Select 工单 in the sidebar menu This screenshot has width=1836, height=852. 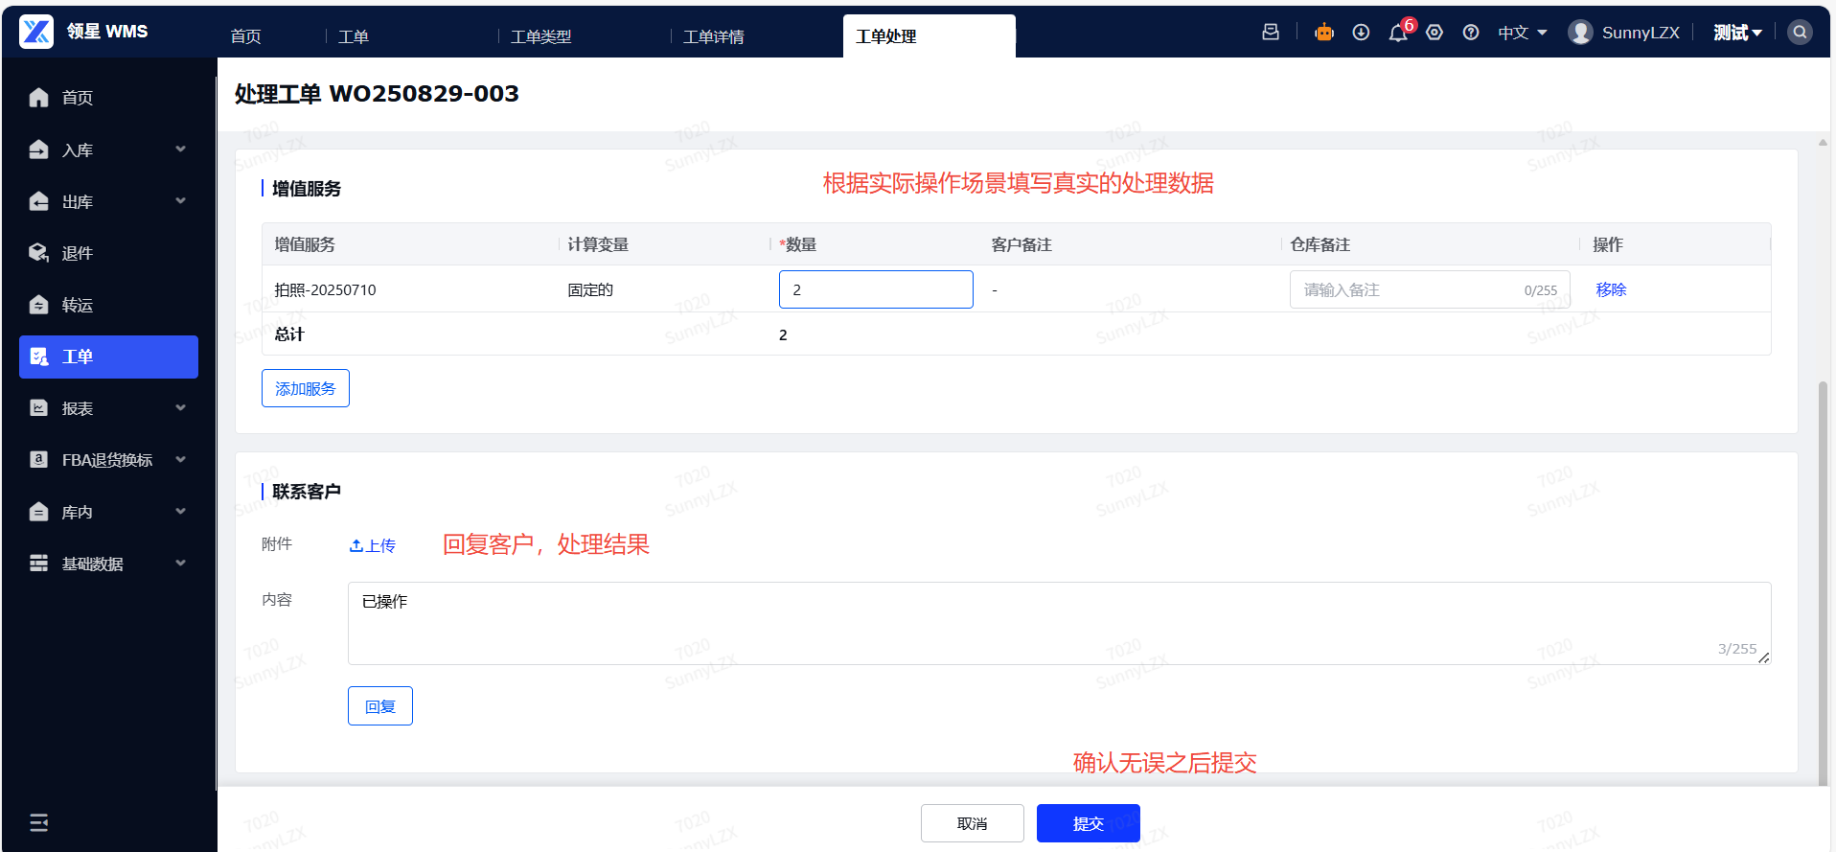(x=108, y=357)
